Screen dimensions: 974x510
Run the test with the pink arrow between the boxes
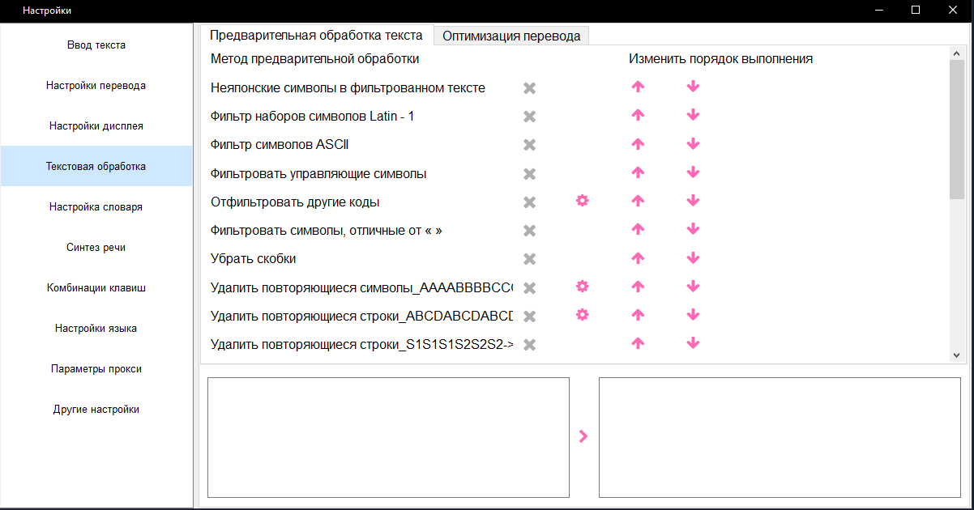(x=583, y=436)
